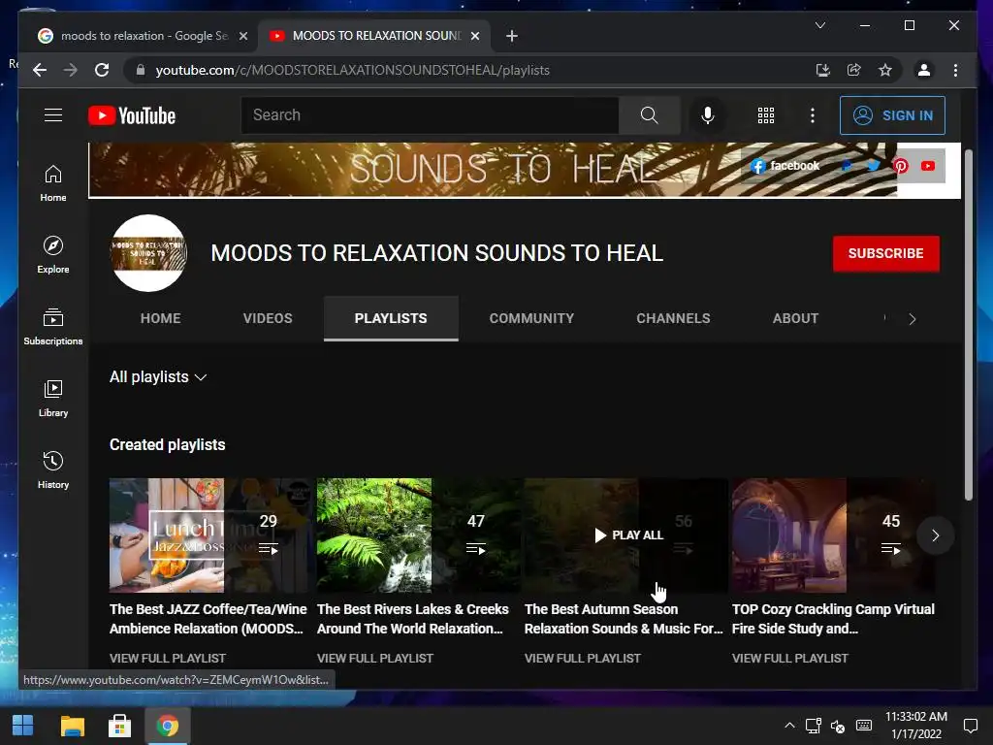The width and height of the screenshot is (993, 745).
Task: Play all of the Autumn Season playlist
Action: click(628, 535)
